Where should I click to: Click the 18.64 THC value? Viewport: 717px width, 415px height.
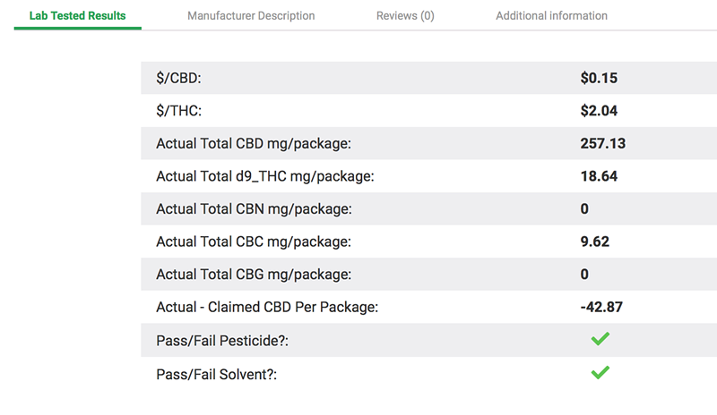[x=599, y=176]
